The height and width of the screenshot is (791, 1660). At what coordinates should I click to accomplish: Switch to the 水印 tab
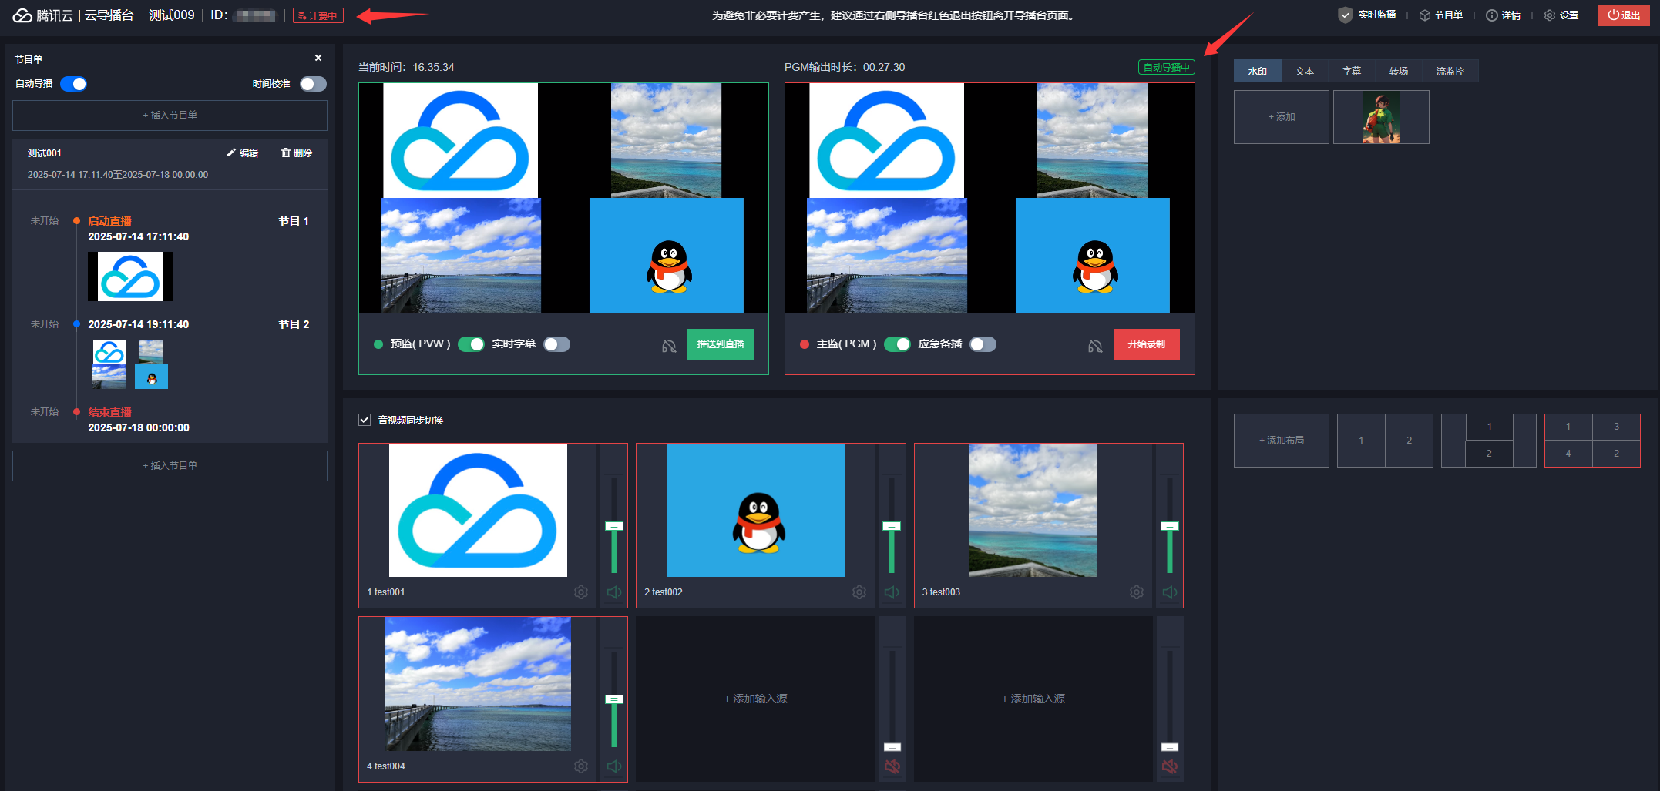click(1258, 71)
